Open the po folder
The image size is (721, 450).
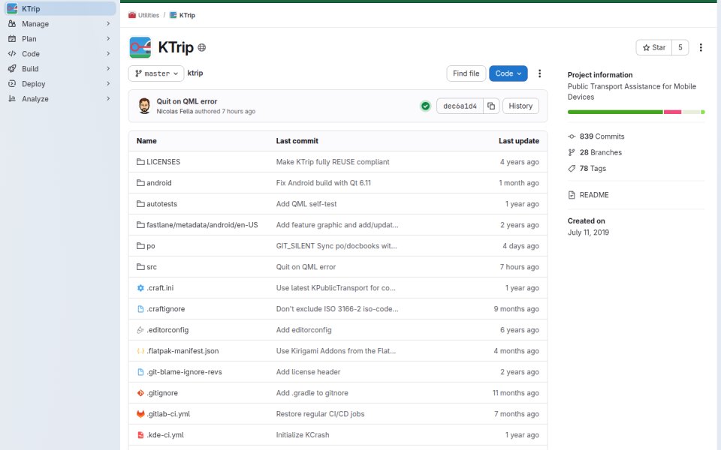pyautogui.click(x=151, y=246)
